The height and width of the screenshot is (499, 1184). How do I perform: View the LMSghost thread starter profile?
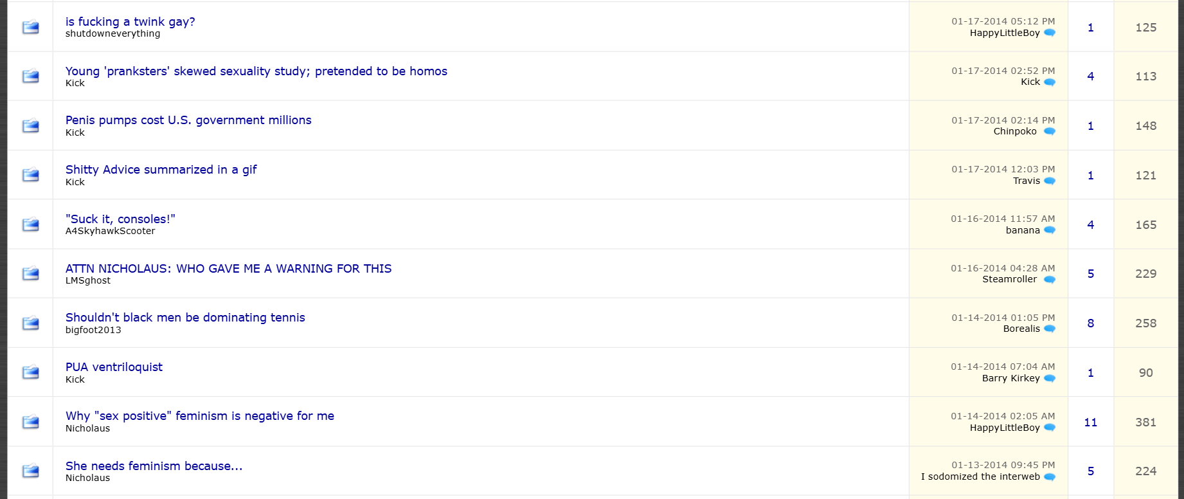88,280
